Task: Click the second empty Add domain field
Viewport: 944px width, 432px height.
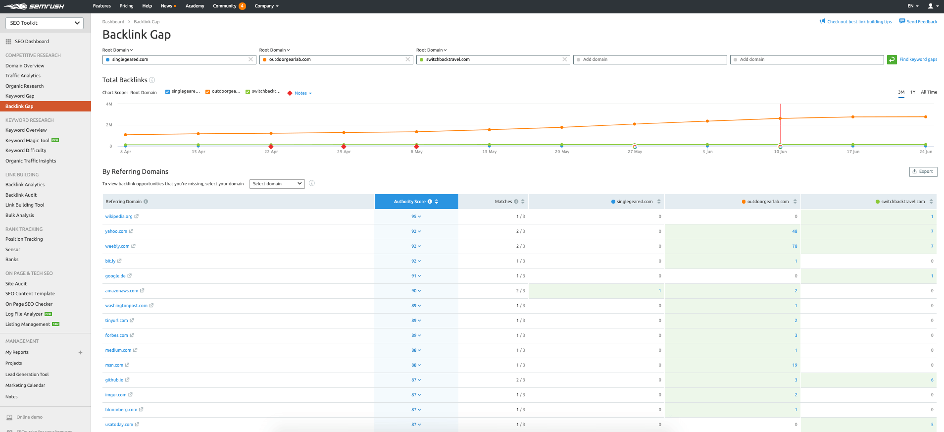Action: pos(807,59)
